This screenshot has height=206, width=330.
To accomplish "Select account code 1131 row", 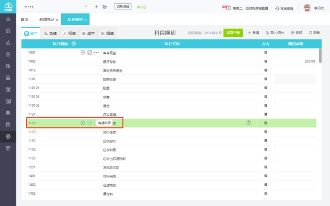I will click(172, 141).
